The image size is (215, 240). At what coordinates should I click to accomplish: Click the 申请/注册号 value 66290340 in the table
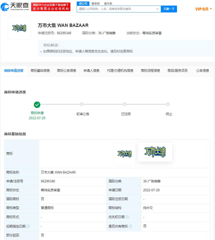(48, 181)
